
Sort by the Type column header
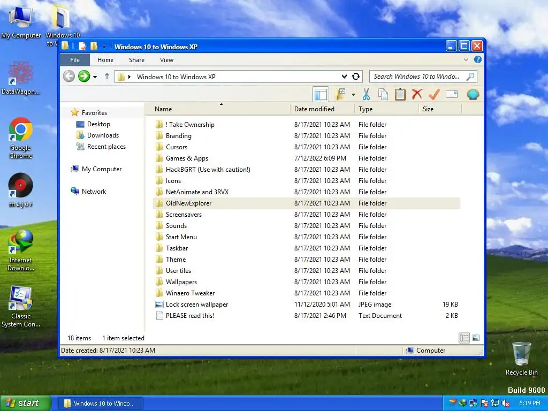click(x=386, y=109)
